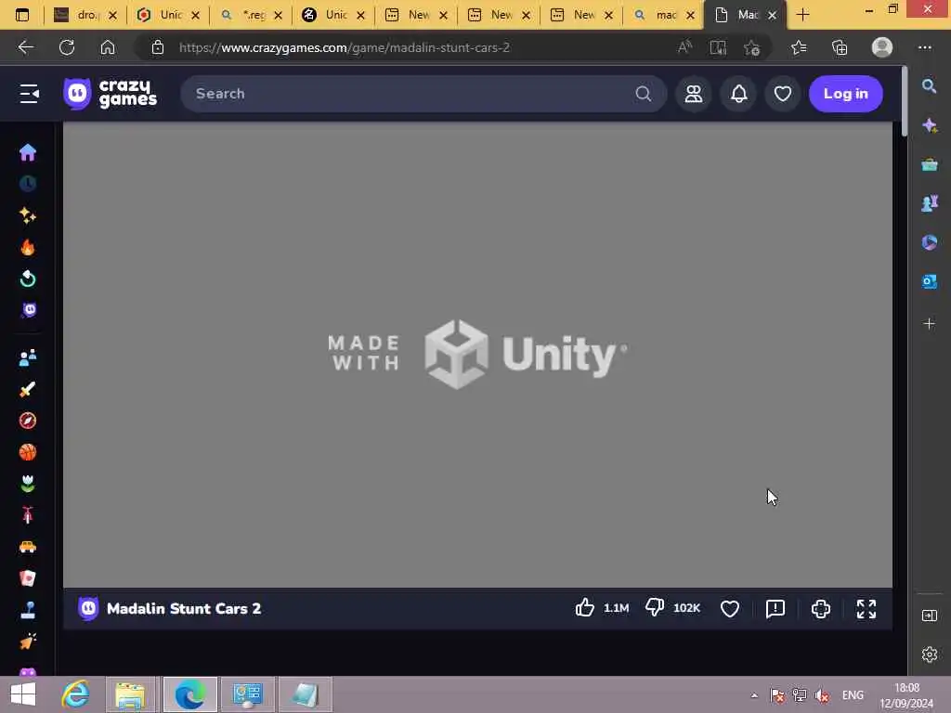951x713 pixels.
Task: Add this page to favorites star
Action: tap(752, 47)
